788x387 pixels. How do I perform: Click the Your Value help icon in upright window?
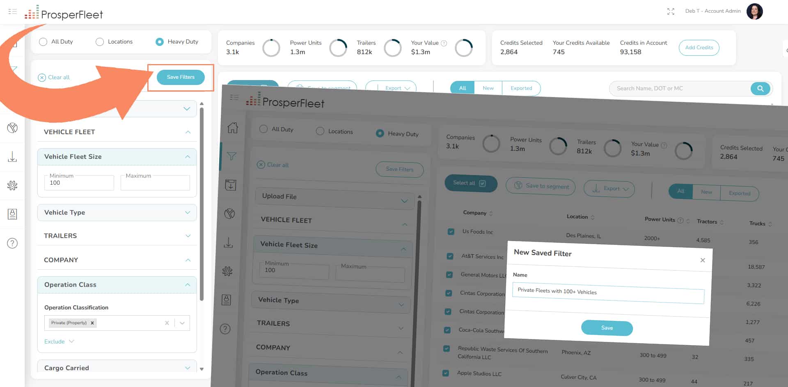[x=444, y=43]
